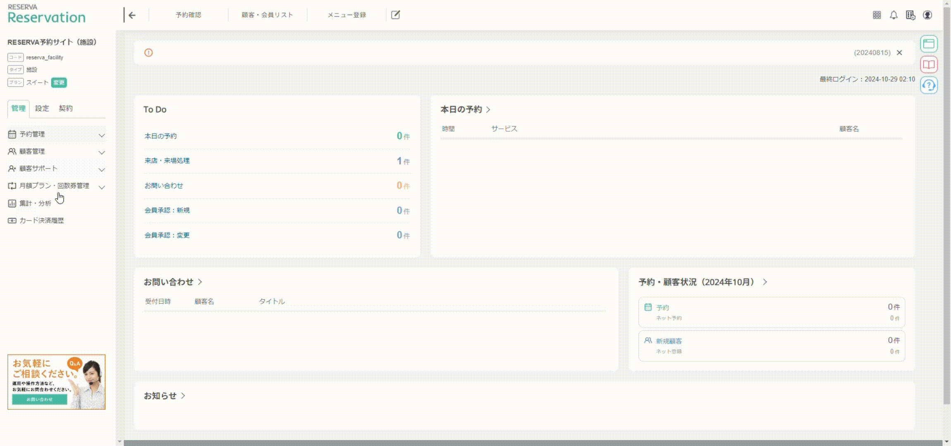
Task: Click the 変更 plan change button
Action: click(59, 83)
